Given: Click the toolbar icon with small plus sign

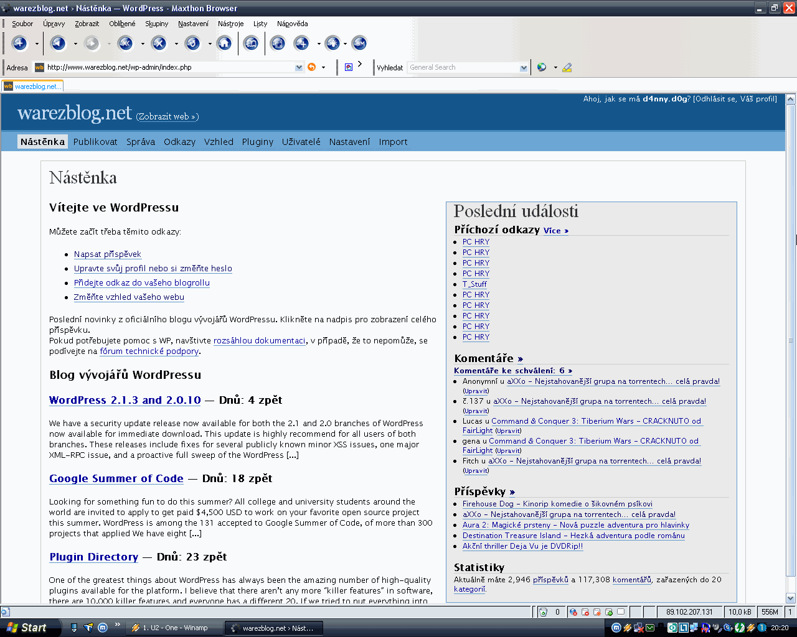Looking at the screenshot, I should pyautogui.click(x=301, y=44).
